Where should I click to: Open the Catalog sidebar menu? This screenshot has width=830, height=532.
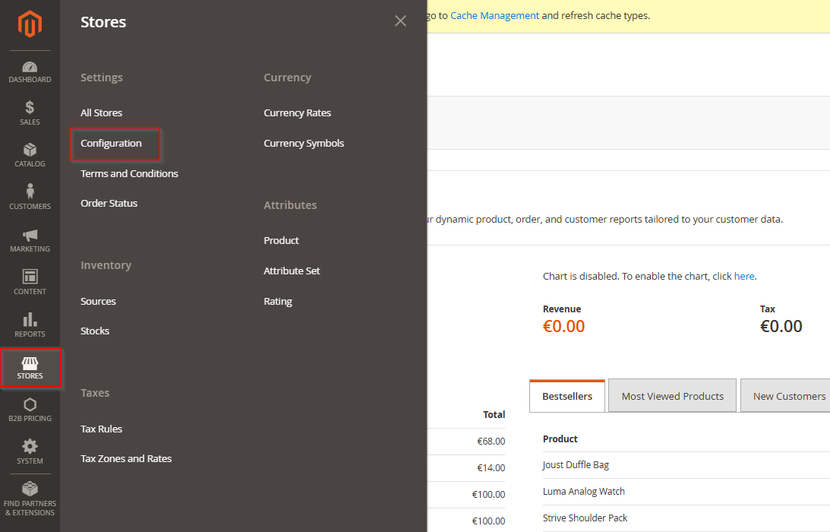30,155
